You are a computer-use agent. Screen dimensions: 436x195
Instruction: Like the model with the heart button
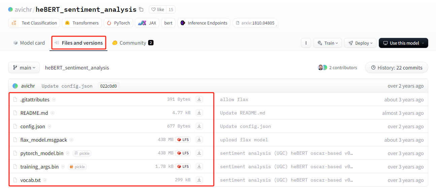158,10
